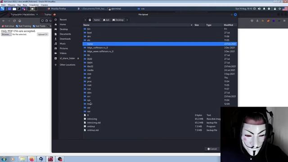Switch to TryHackMe | Hacktivities Firefox tab

coord(22,14)
